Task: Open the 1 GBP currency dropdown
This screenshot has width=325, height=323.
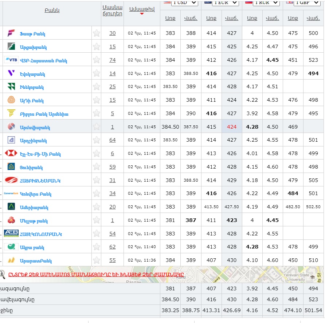Action: click(x=307, y=3)
